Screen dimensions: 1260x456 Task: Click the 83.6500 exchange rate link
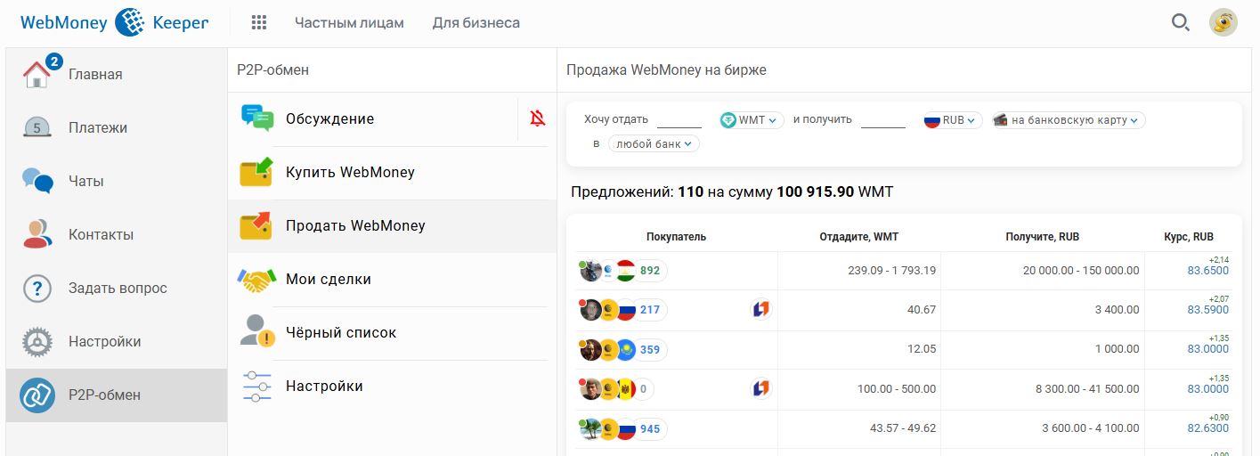(x=1207, y=271)
